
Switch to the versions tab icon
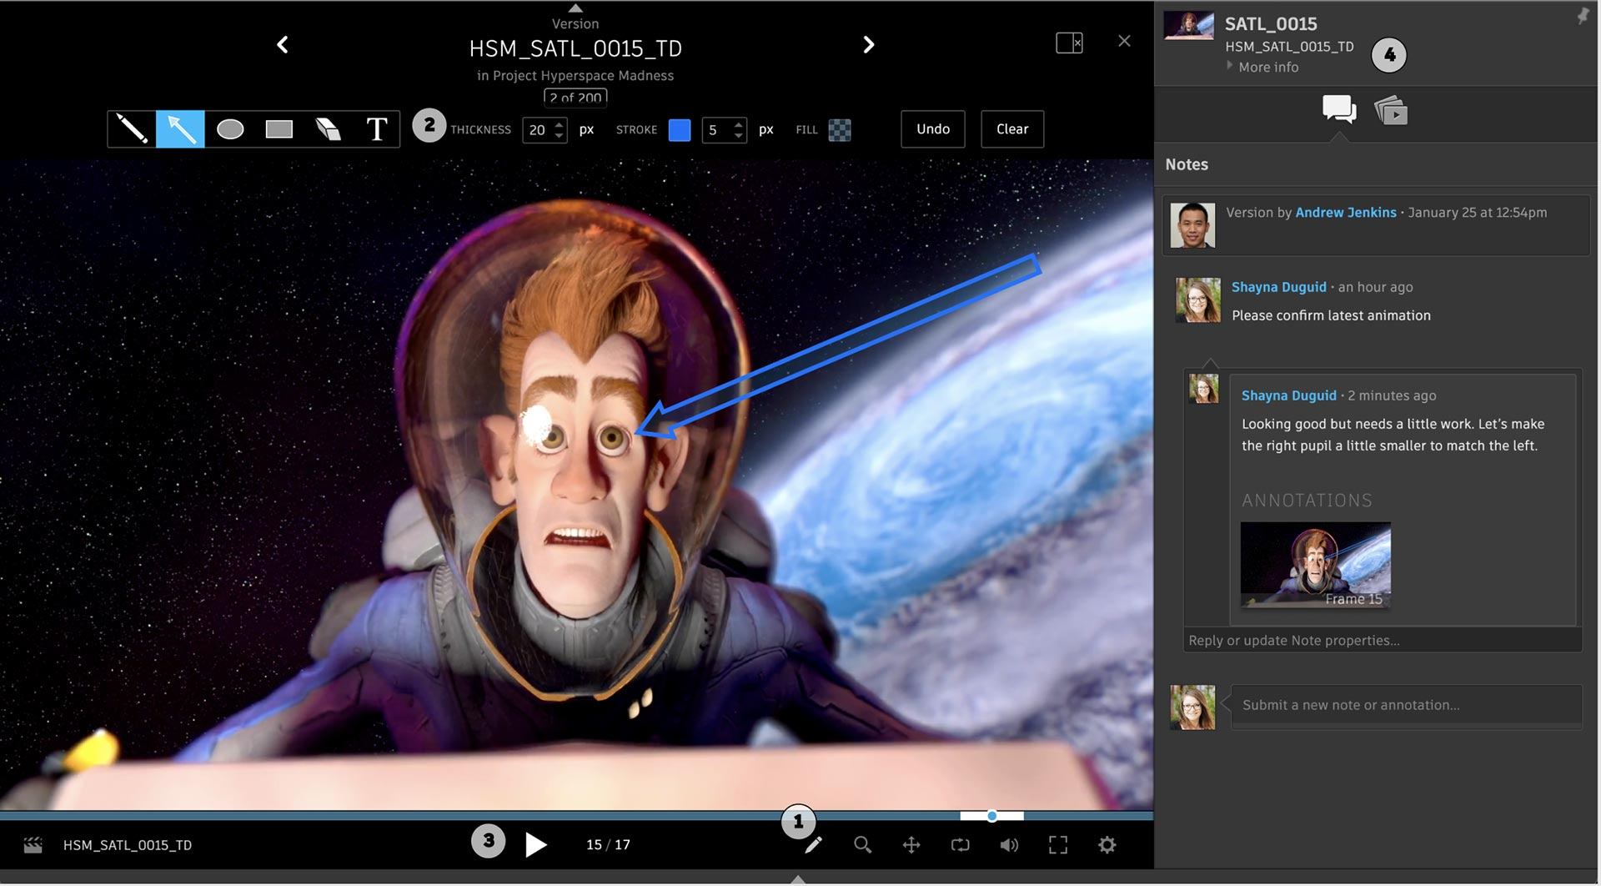(x=1391, y=110)
